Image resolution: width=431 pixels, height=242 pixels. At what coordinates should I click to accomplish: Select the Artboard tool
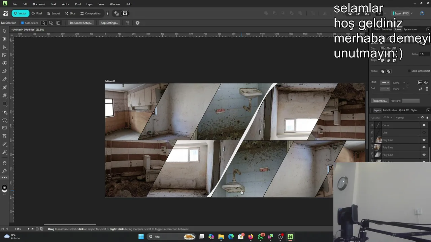[x=4, y=39]
